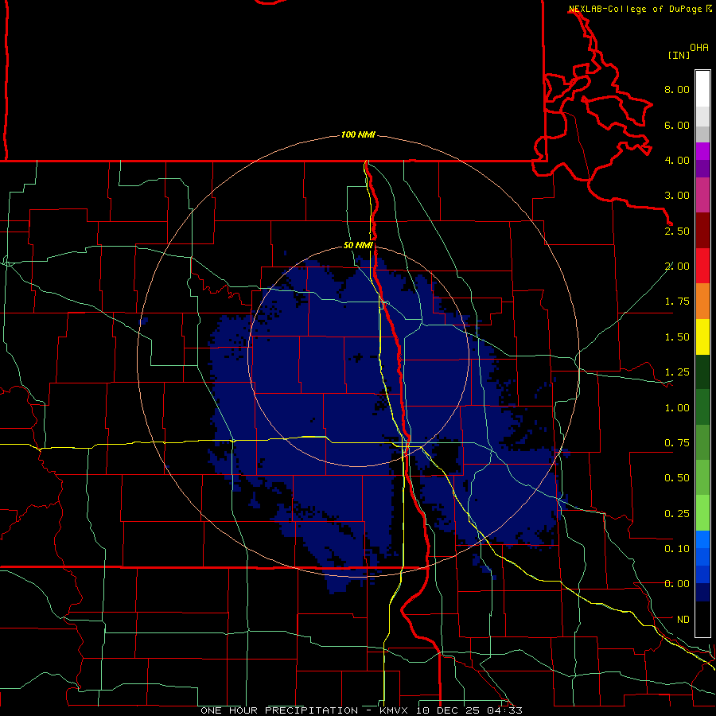Click the 1.00 legend value
716x716 pixels.
point(677,408)
